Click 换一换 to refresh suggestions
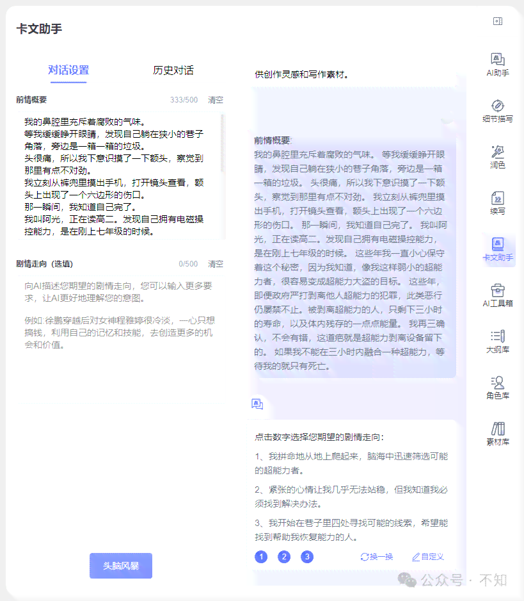Screen dimensions: 524x601 click(377, 557)
